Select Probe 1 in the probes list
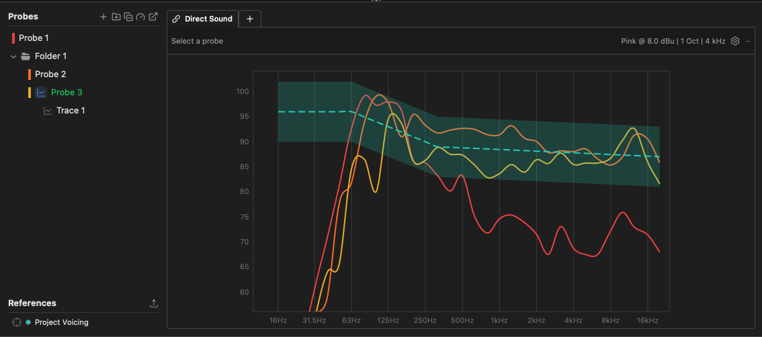This screenshot has height=337, width=762. 34,38
